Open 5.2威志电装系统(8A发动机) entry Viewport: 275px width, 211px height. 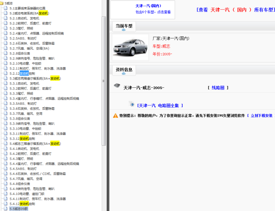point(29,13)
